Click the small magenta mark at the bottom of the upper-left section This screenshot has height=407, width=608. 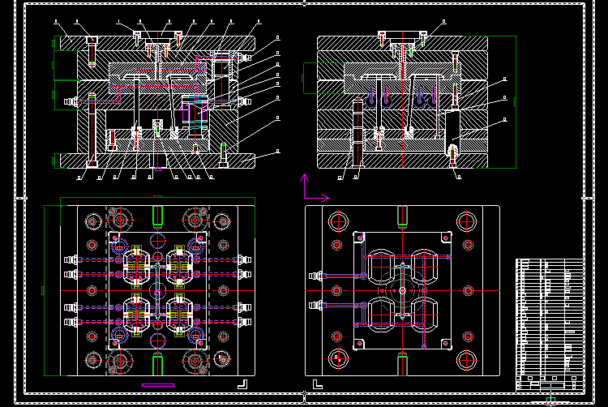pos(158,169)
